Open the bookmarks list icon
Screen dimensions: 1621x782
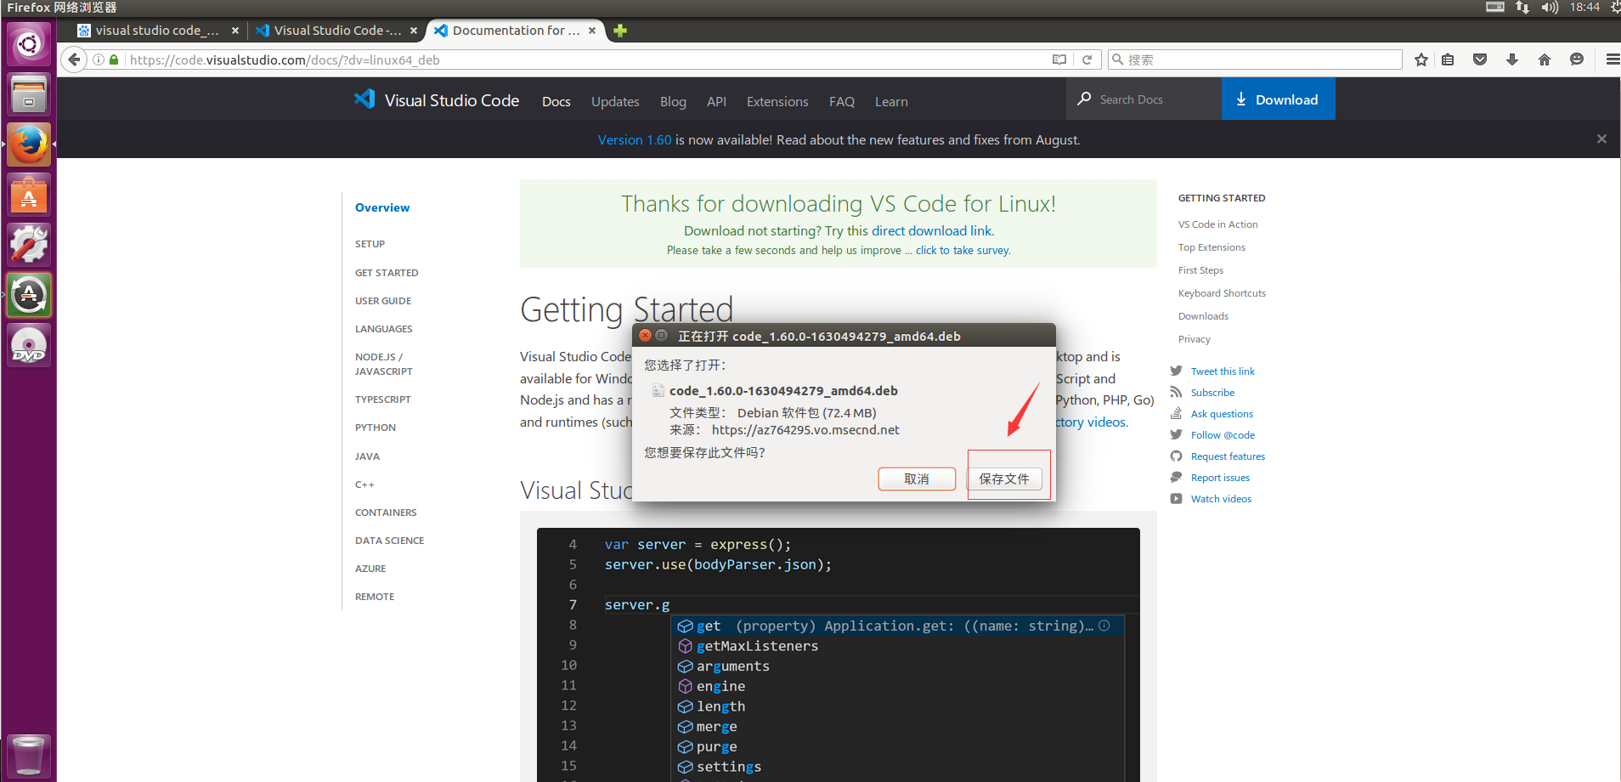click(1449, 59)
